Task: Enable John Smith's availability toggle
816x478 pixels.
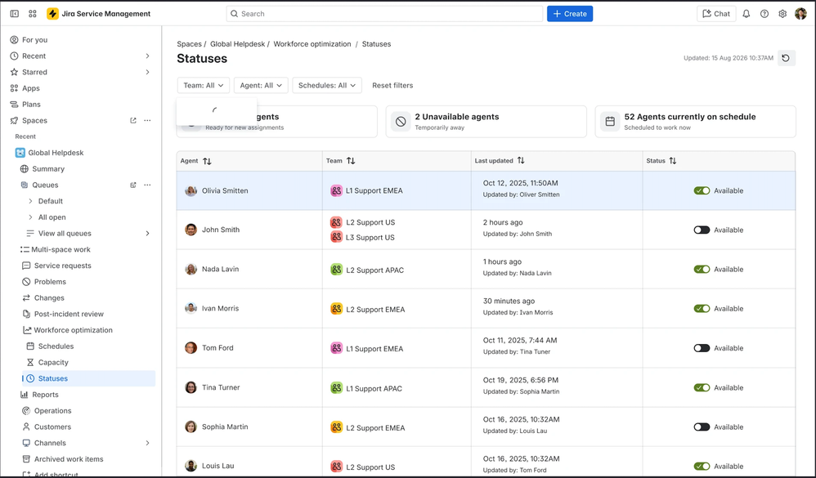Action: coord(702,230)
